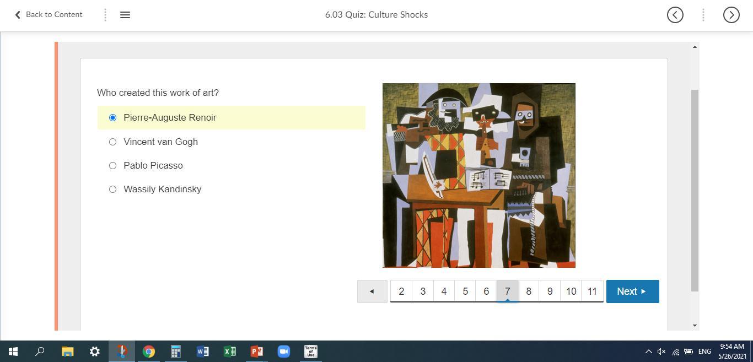Open the hamburger table of contents menu
This screenshot has width=753, height=362.
point(125,15)
